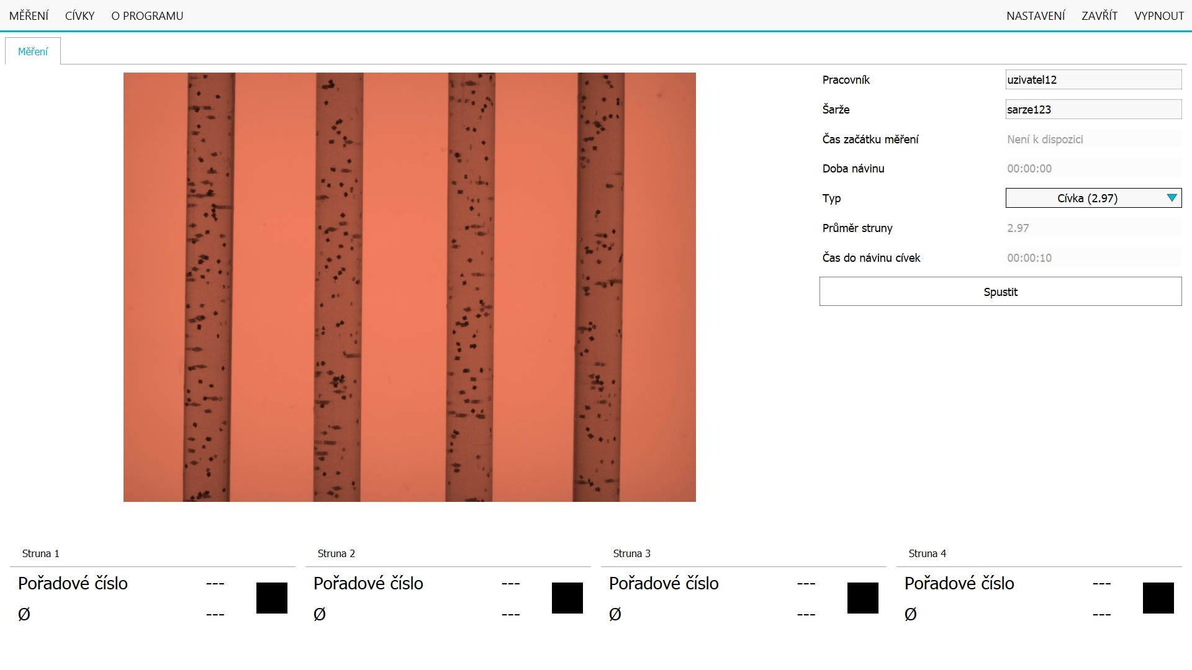Select the Měření tab
Viewport: 1192px width, 670px height.
tap(33, 51)
